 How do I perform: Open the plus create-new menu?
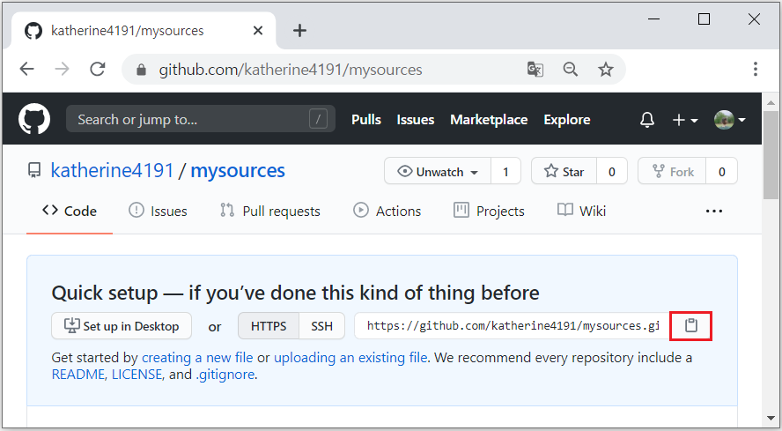pos(685,120)
